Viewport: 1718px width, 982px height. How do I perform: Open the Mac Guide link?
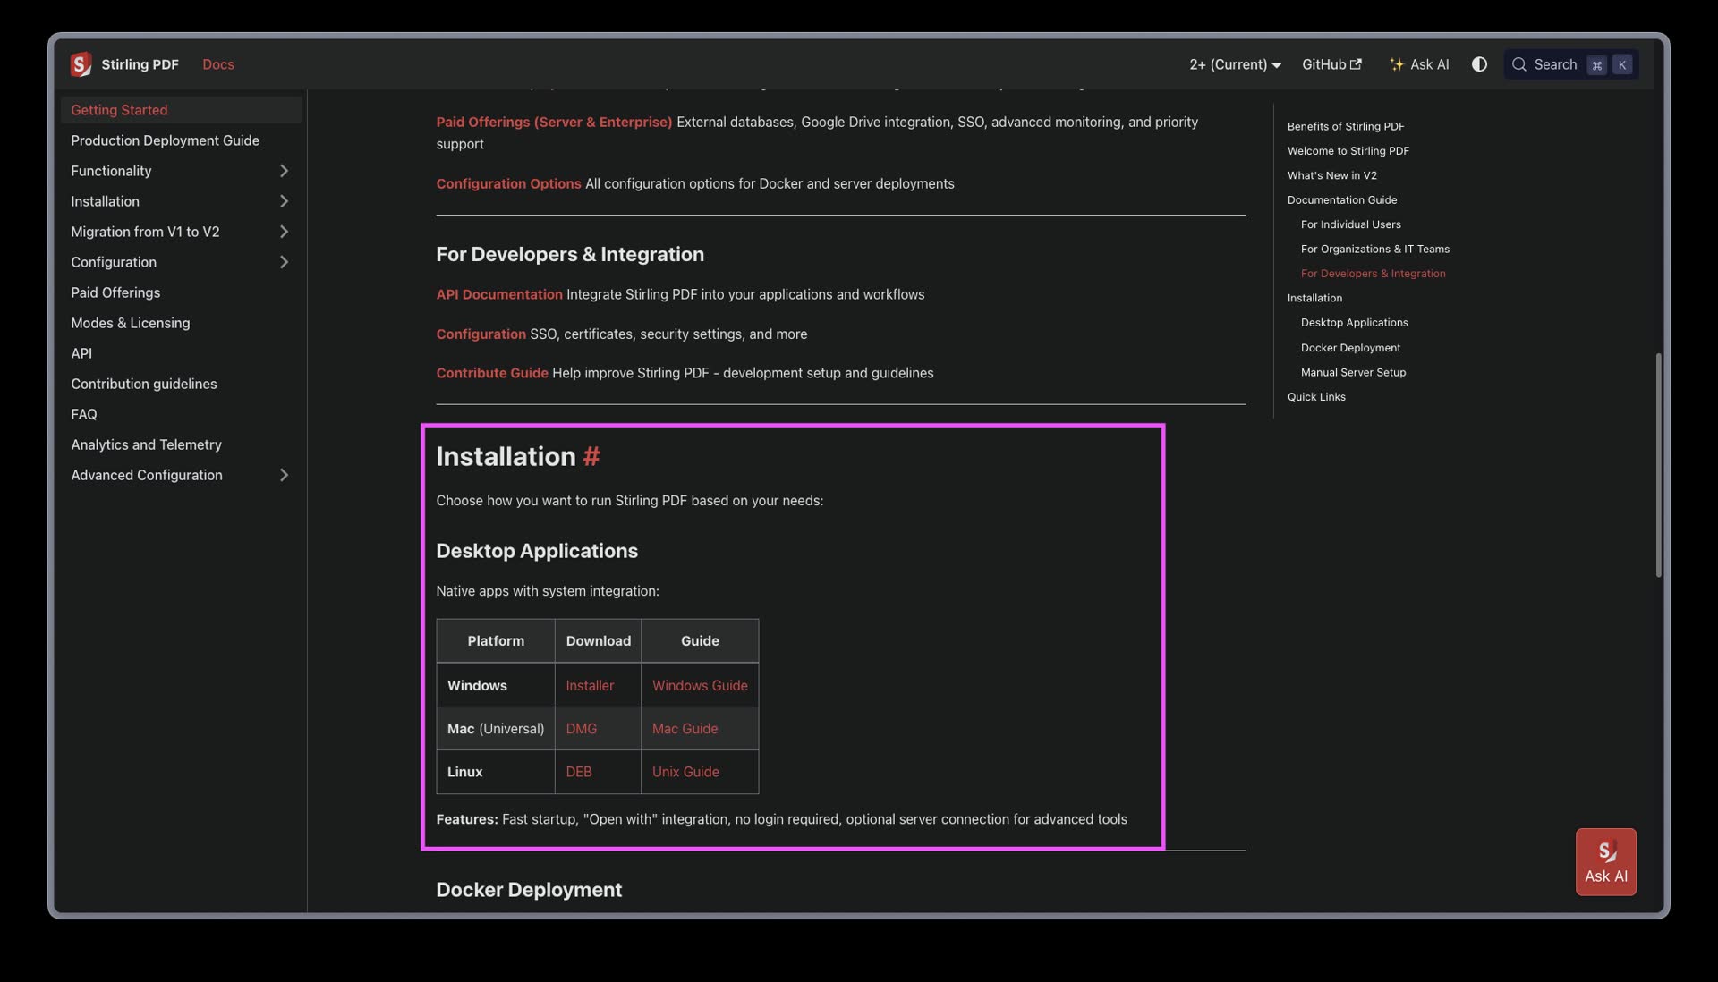coord(685,729)
